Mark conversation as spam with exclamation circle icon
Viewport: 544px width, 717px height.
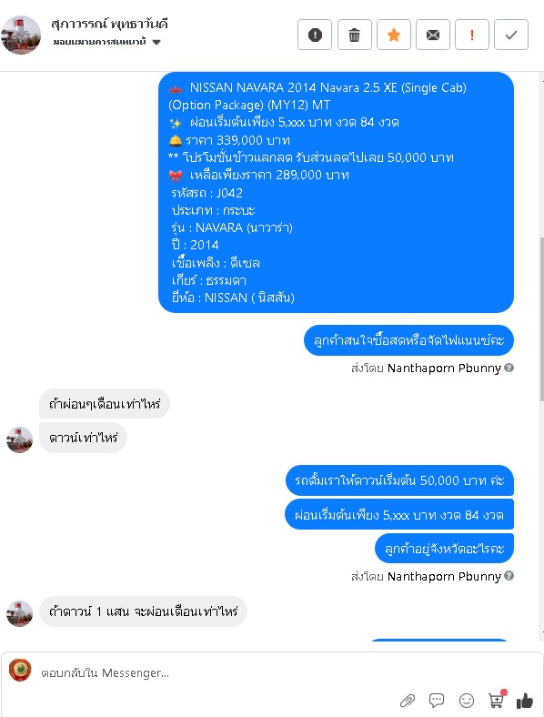point(315,35)
